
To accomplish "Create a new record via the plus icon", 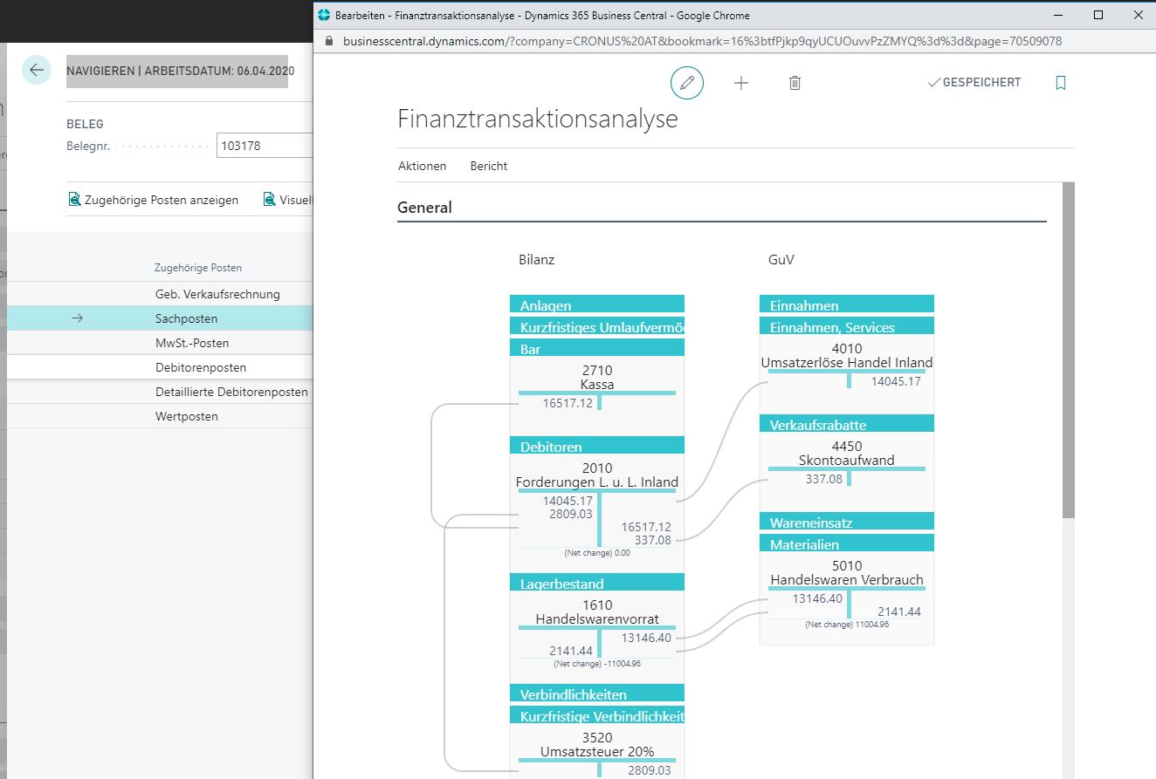I will 741,82.
